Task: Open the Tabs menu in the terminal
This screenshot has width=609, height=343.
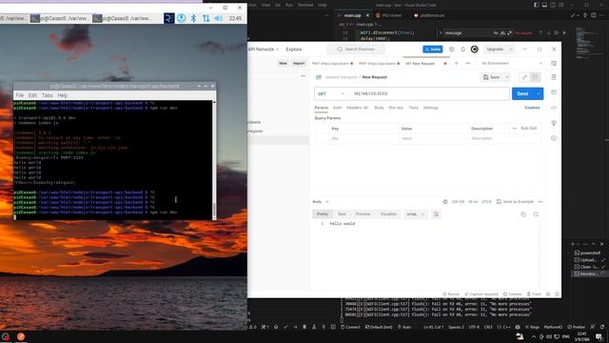Action: click(47, 95)
